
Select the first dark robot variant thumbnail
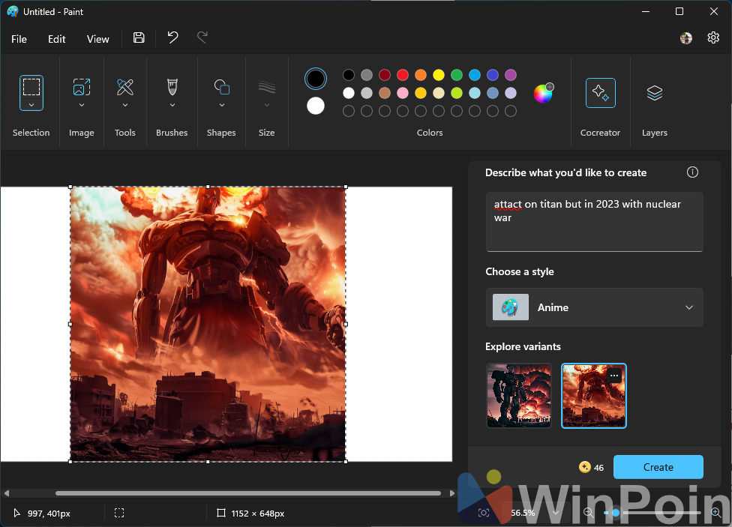[x=518, y=395]
